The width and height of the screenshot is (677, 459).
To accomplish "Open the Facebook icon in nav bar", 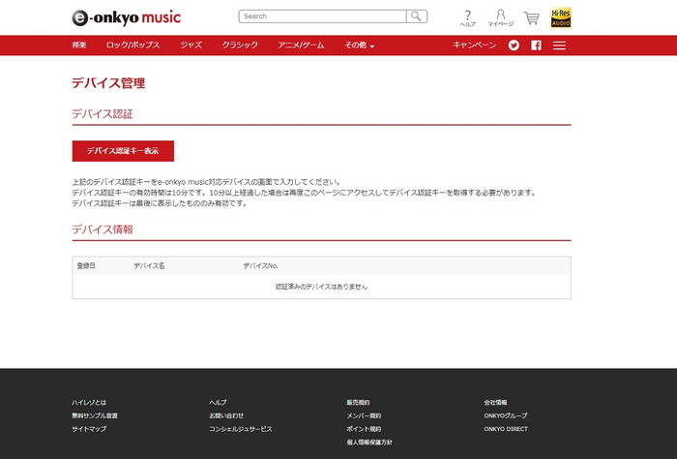I will (536, 46).
